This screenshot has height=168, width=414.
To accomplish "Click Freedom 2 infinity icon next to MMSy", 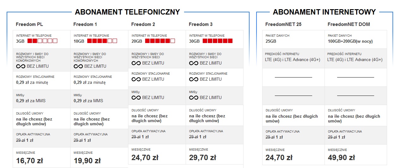I will point(136,97).
